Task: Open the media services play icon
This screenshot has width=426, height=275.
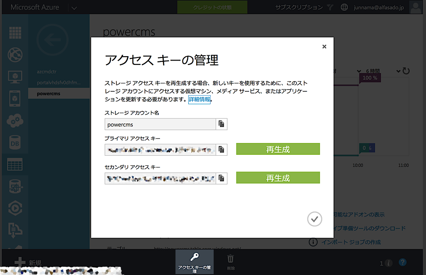Action: click(x=15, y=208)
